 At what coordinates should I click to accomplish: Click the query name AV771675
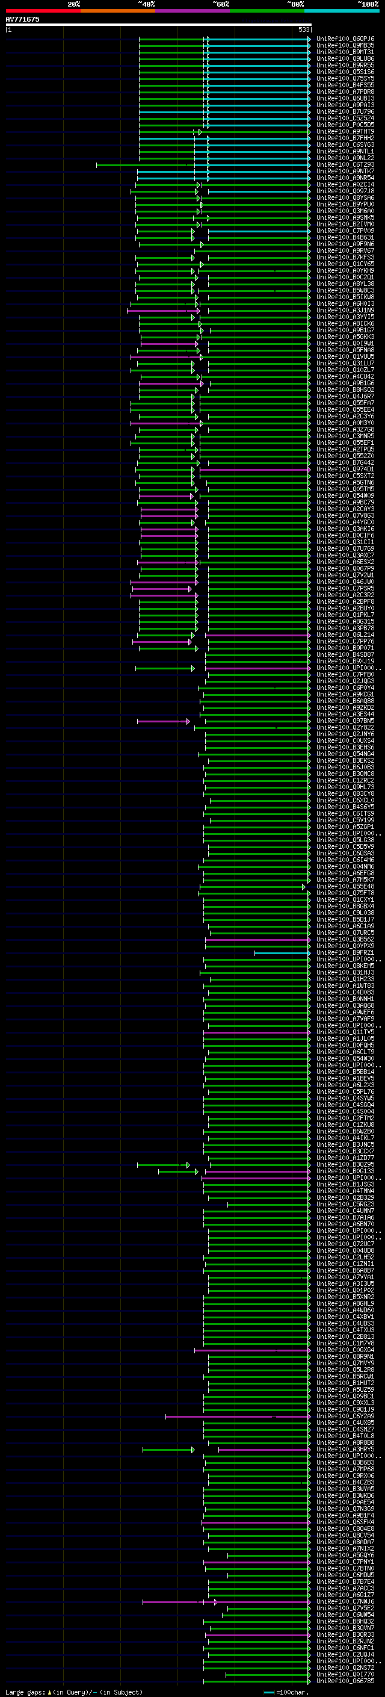pyautogui.click(x=22, y=20)
